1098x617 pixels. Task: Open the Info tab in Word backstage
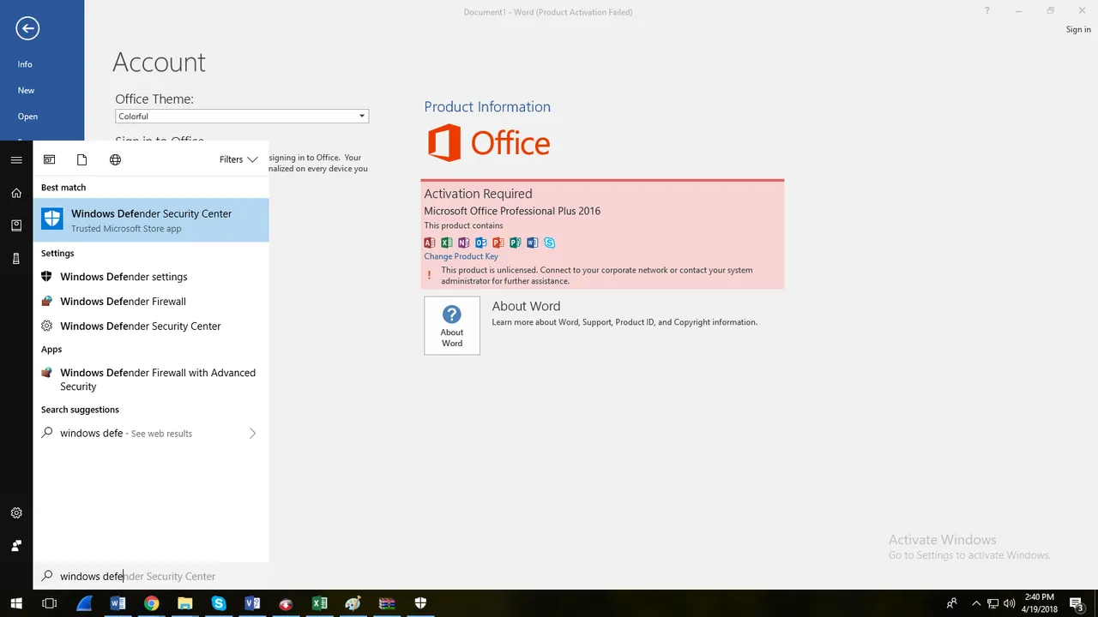[25, 64]
